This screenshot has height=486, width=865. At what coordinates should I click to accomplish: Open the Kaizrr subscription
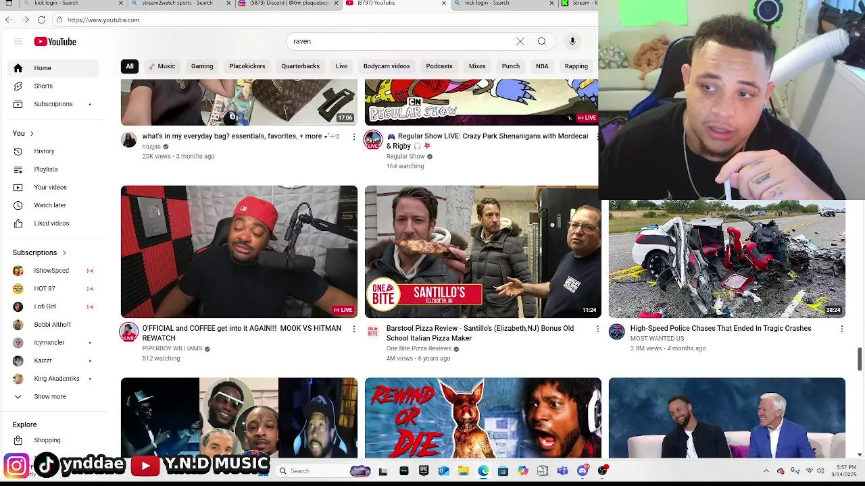click(53, 360)
